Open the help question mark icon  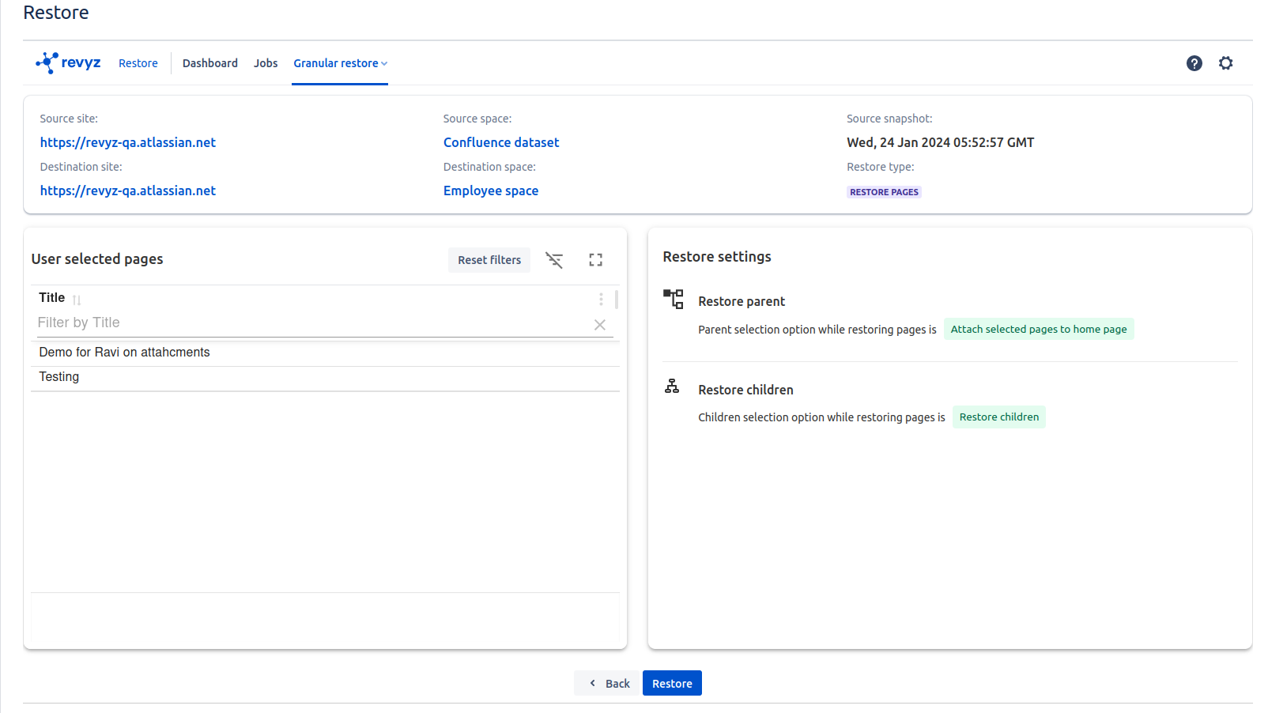(1194, 63)
